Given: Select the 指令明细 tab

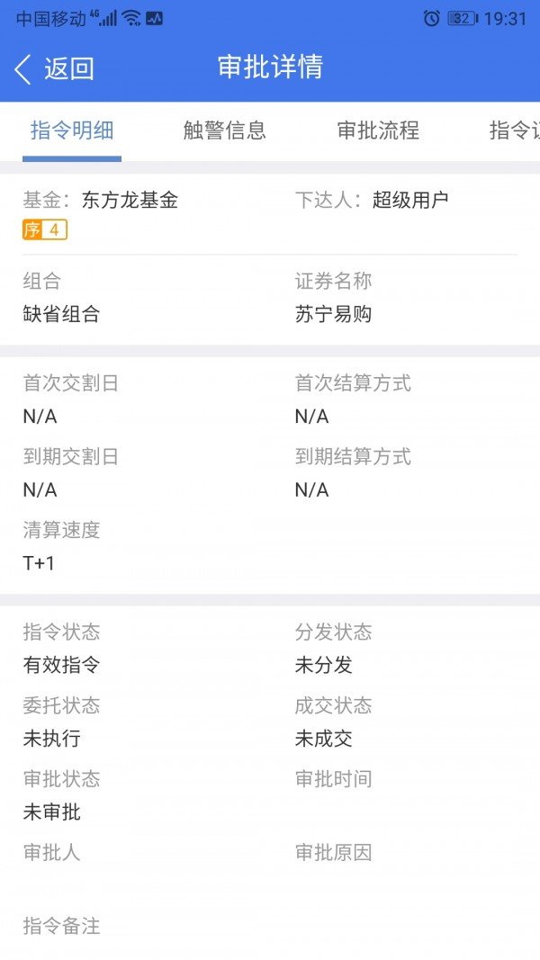Looking at the screenshot, I should point(72,130).
